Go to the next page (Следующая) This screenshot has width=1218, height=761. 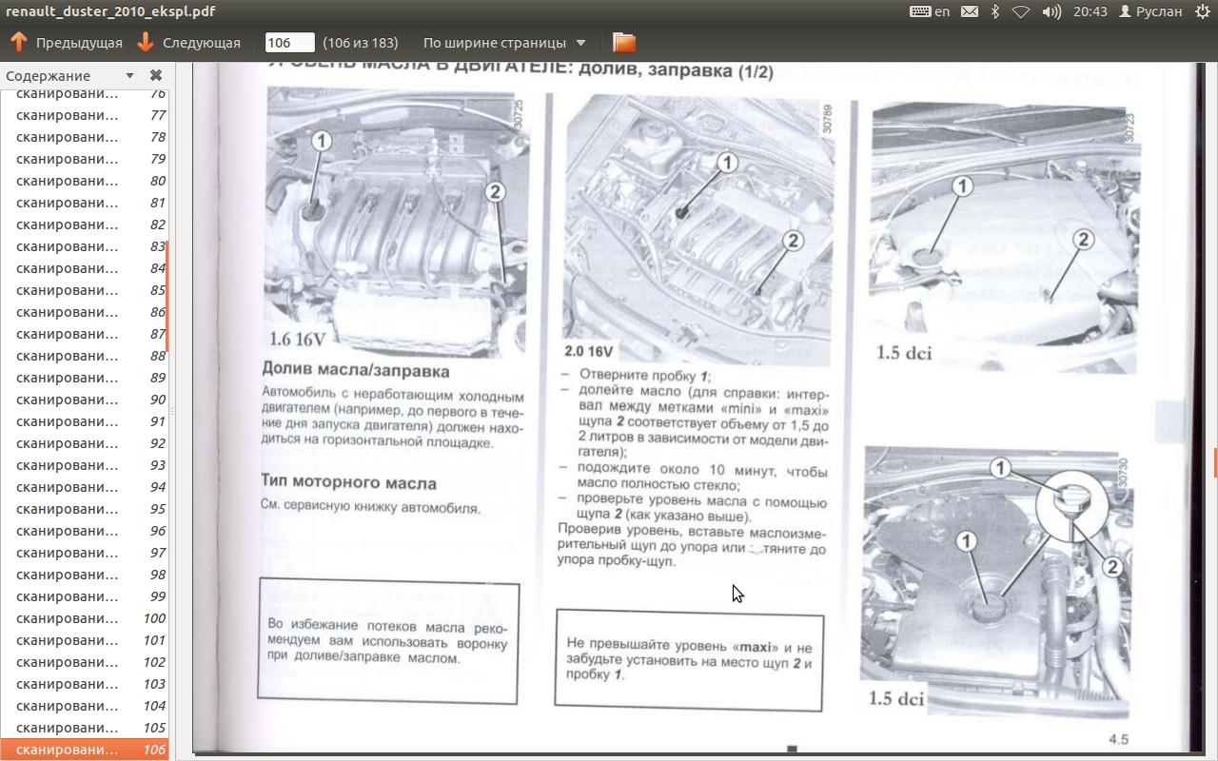point(188,43)
